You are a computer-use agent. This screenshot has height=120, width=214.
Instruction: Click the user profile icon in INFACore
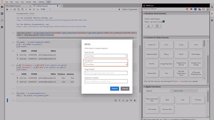coord(207,9)
